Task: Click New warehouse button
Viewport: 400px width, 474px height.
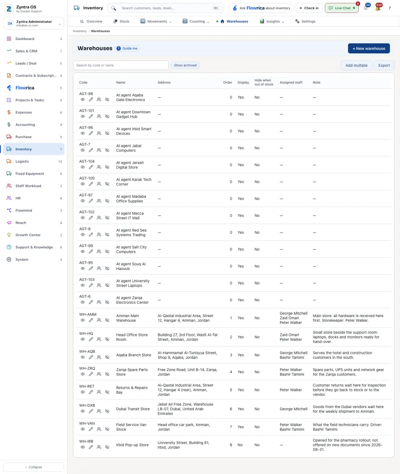Action: pyautogui.click(x=369, y=48)
